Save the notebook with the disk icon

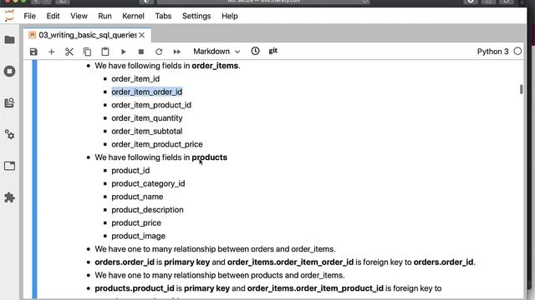33,52
